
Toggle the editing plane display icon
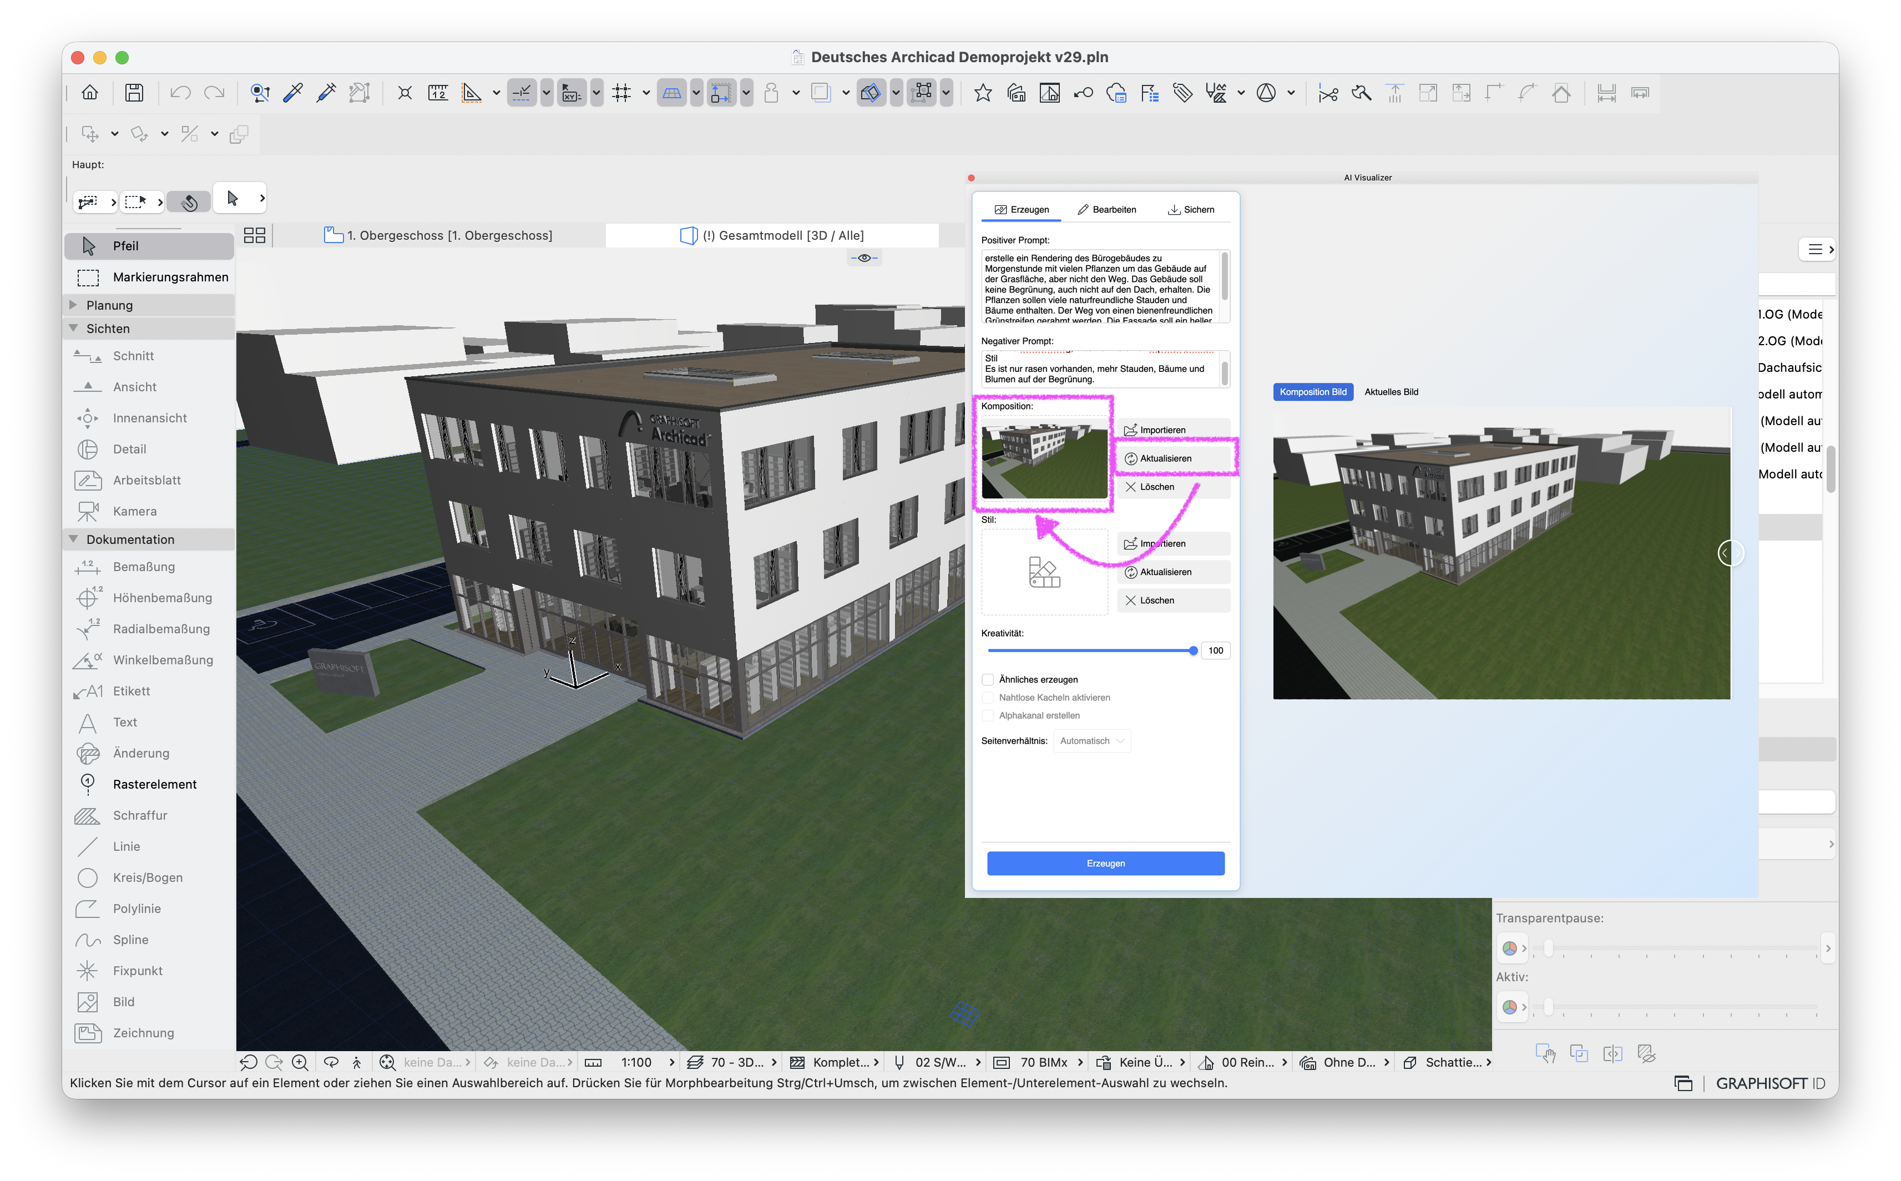(x=671, y=93)
